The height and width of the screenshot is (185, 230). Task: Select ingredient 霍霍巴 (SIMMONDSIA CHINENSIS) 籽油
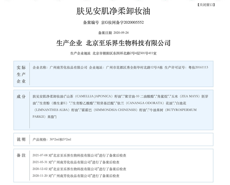114,110
